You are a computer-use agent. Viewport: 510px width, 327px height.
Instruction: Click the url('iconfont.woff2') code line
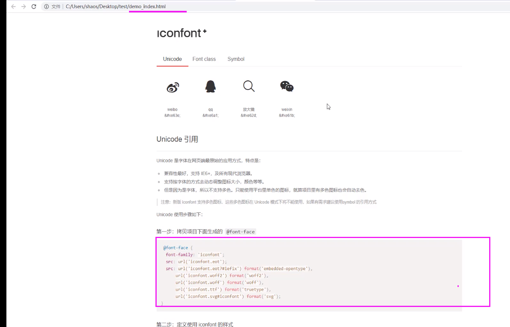coord(222,276)
